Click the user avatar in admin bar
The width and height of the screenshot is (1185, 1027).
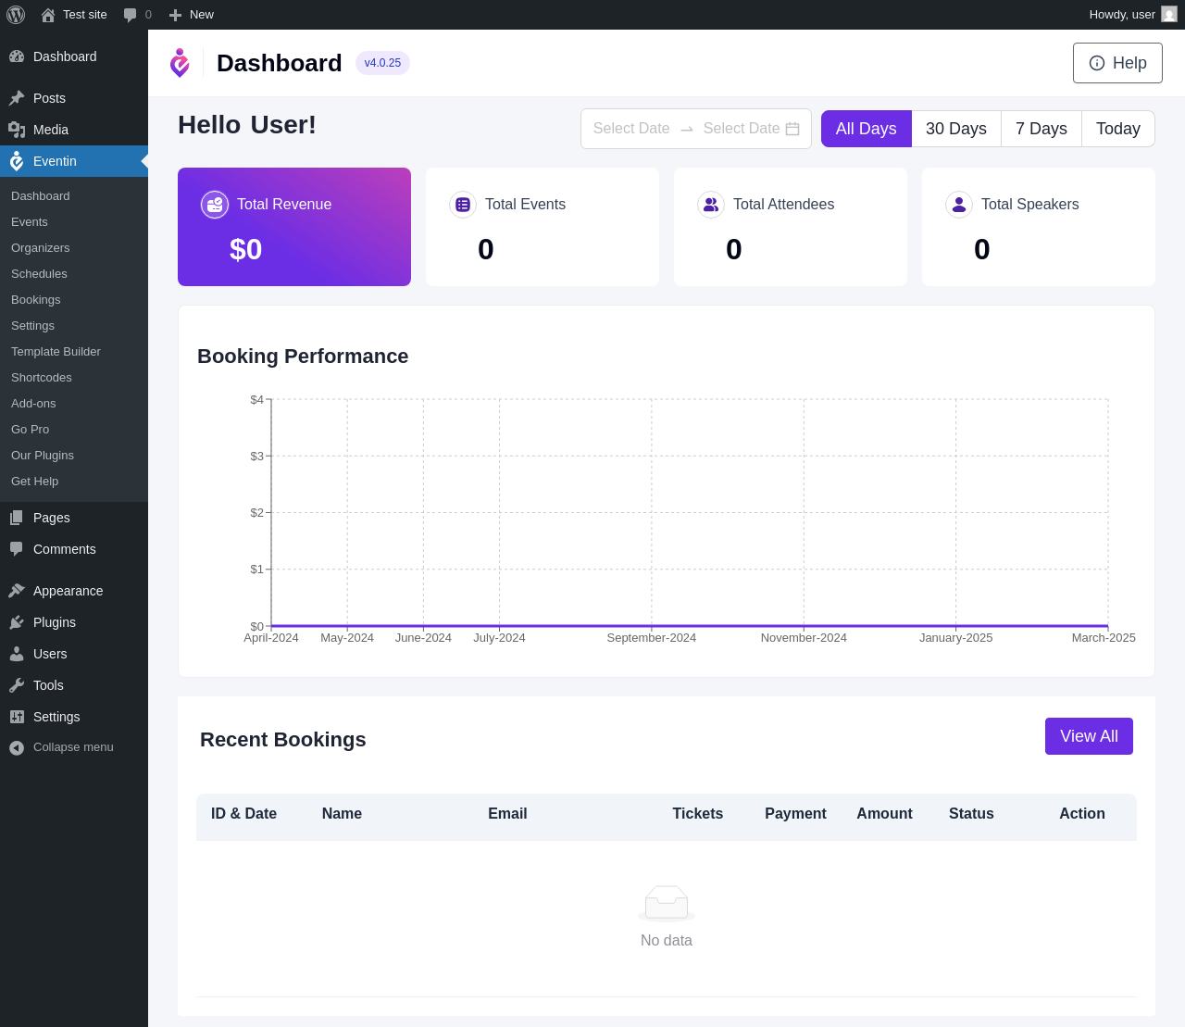click(x=1169, y=15)
